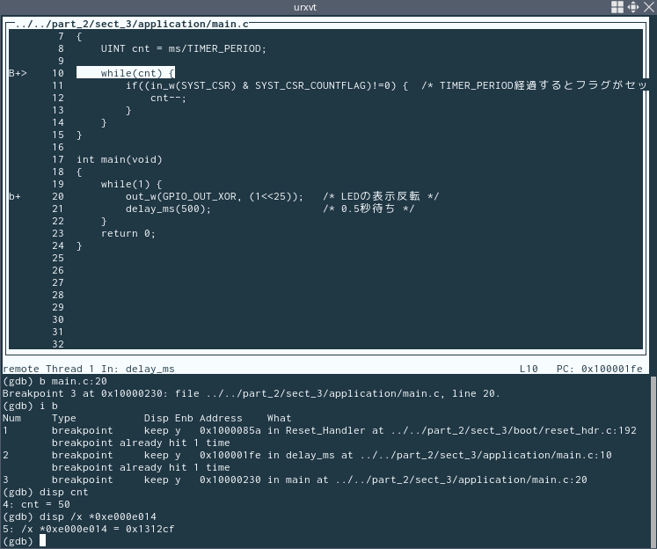
Task: Click the tiling grid icon in title bar
Action: point(617,7)
